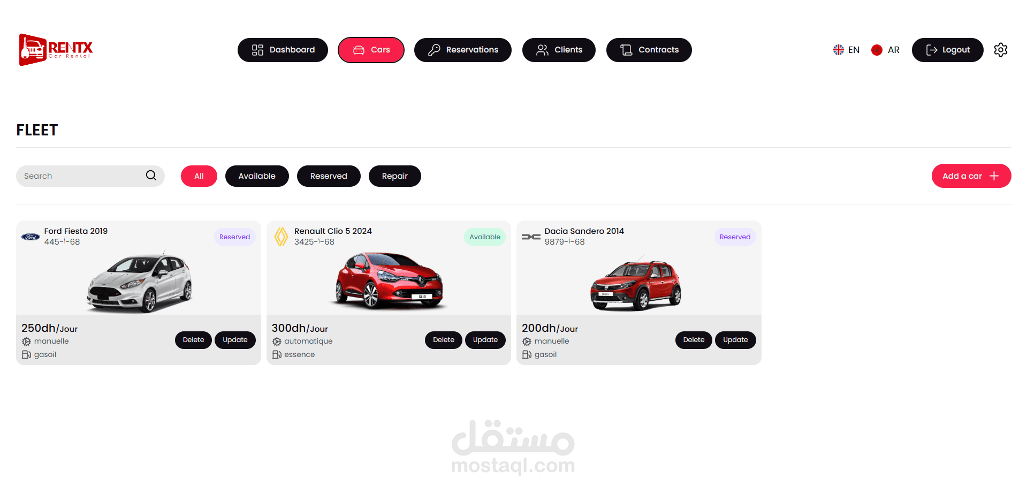Viewport: 1027px width, 486px height.
Task: Click the transmission gear icon on Dacia Sandero
Action: (527, 341)
